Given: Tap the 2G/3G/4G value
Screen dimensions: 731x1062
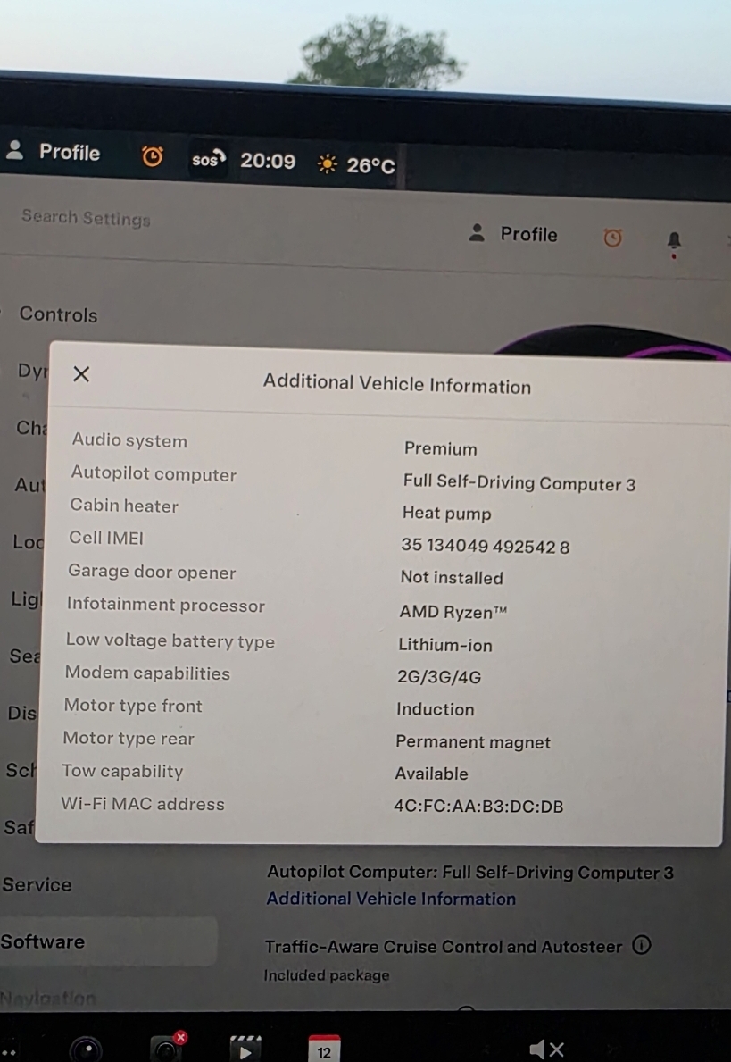Looking at the screenshot, I should pos(438,677).
